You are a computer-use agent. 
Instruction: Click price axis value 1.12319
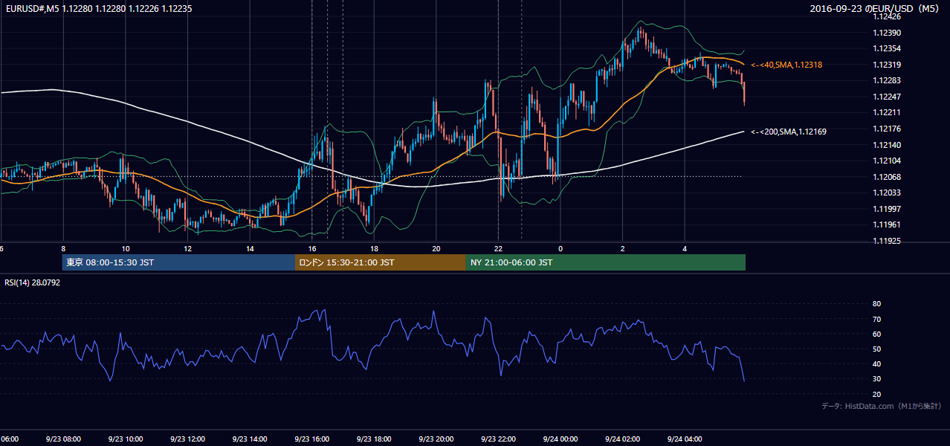tap(887, 65)
